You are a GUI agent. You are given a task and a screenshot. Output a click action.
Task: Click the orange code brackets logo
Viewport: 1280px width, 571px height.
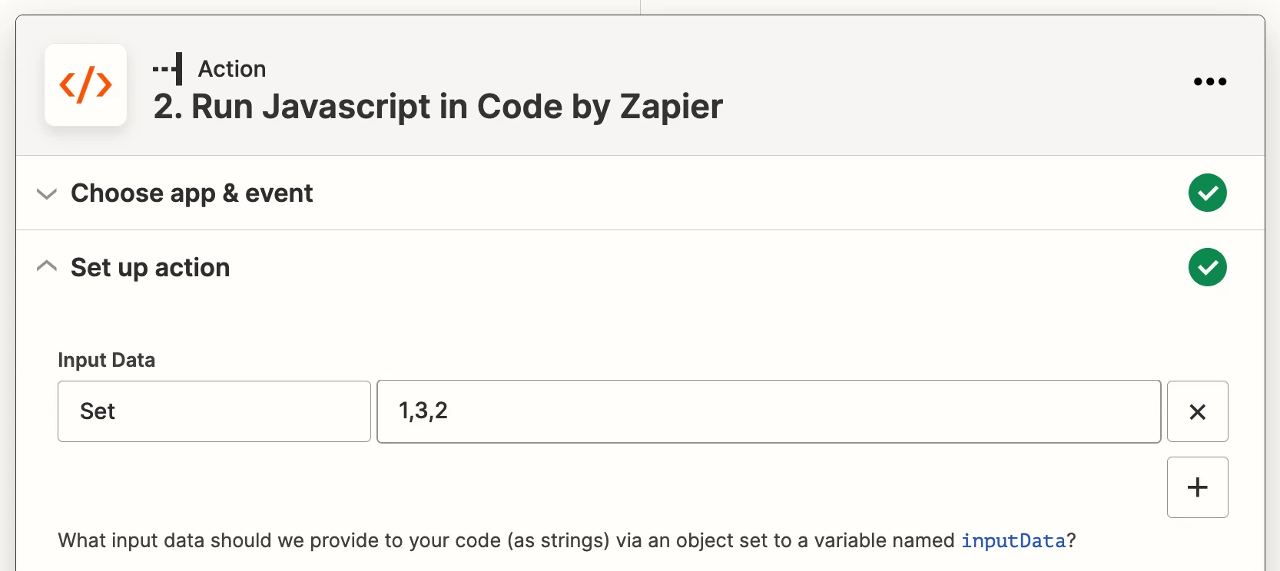[x=85, y=85]
